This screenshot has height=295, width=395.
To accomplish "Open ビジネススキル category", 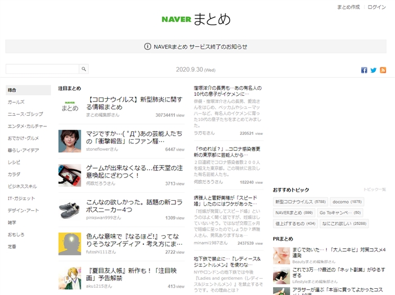I will pos(22,186).
